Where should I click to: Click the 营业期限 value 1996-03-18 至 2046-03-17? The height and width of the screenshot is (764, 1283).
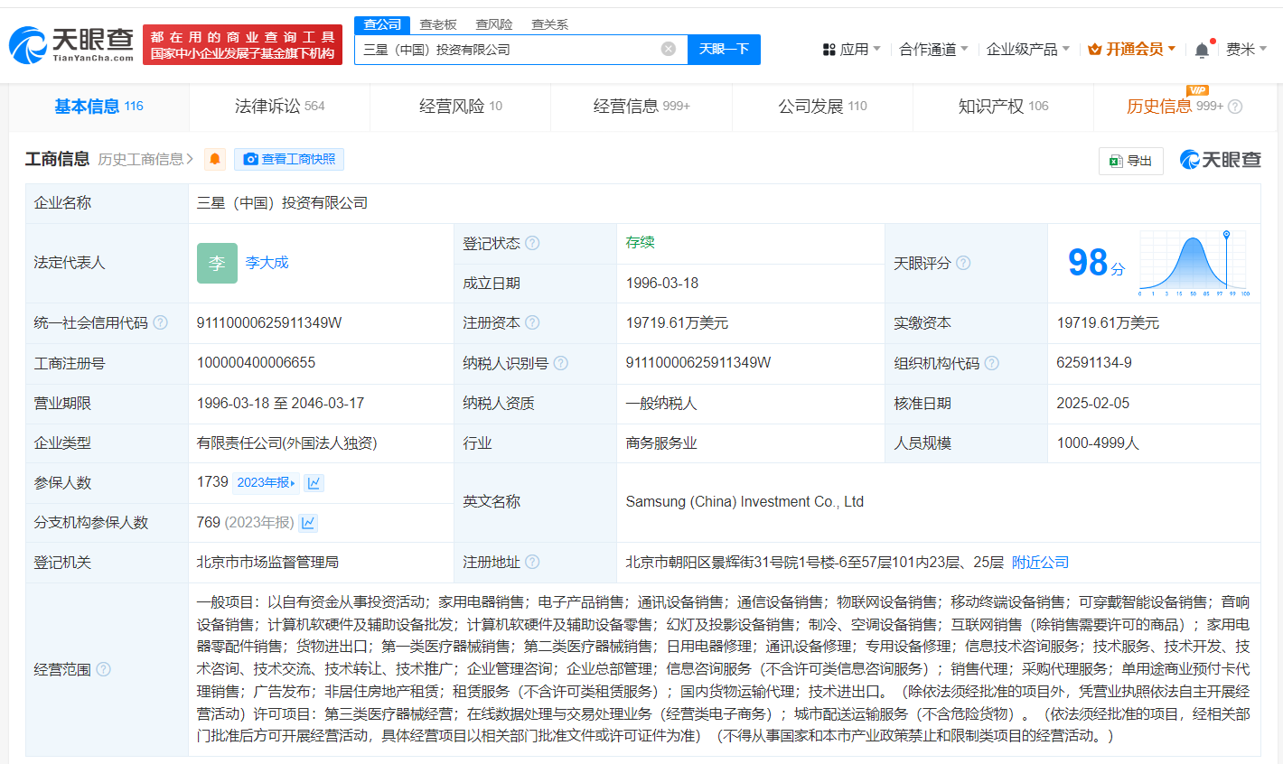click(x=281, y=403)
